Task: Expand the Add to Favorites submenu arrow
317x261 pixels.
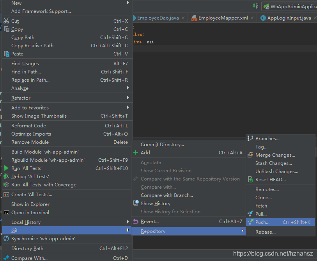Action: [128, 107]
